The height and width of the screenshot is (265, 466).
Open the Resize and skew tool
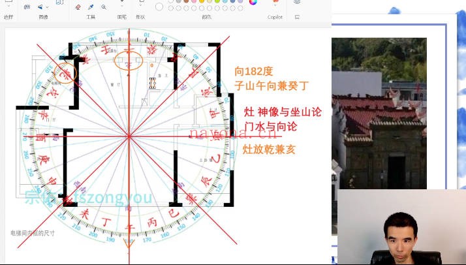point(27,7)
